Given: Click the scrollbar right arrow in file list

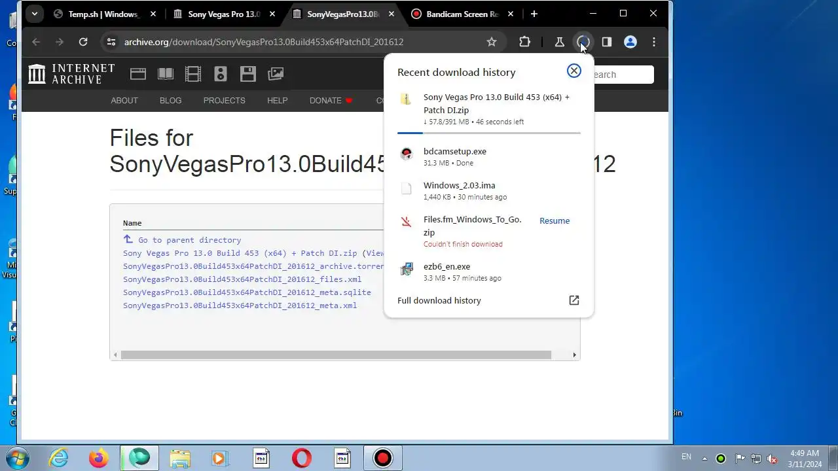Looking at the screenshot, I should pyautogui.click(x=575, y=355).
